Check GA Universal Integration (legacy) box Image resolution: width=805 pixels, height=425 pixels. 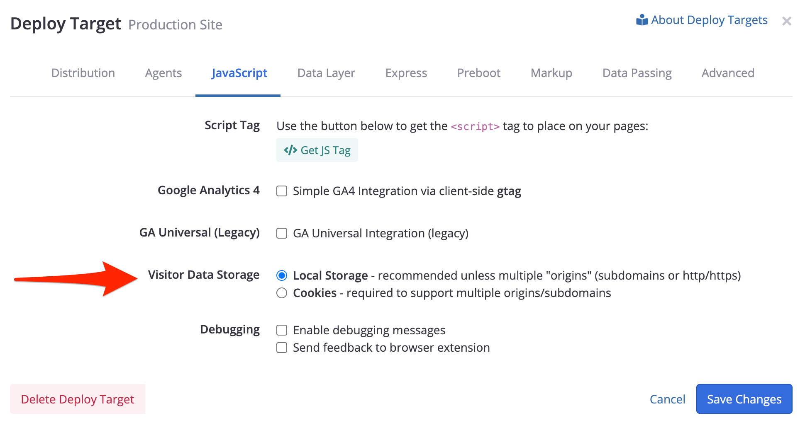pos(282,233)
